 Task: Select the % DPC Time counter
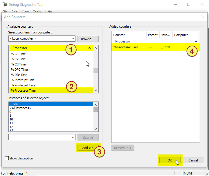tap(19, 70)
